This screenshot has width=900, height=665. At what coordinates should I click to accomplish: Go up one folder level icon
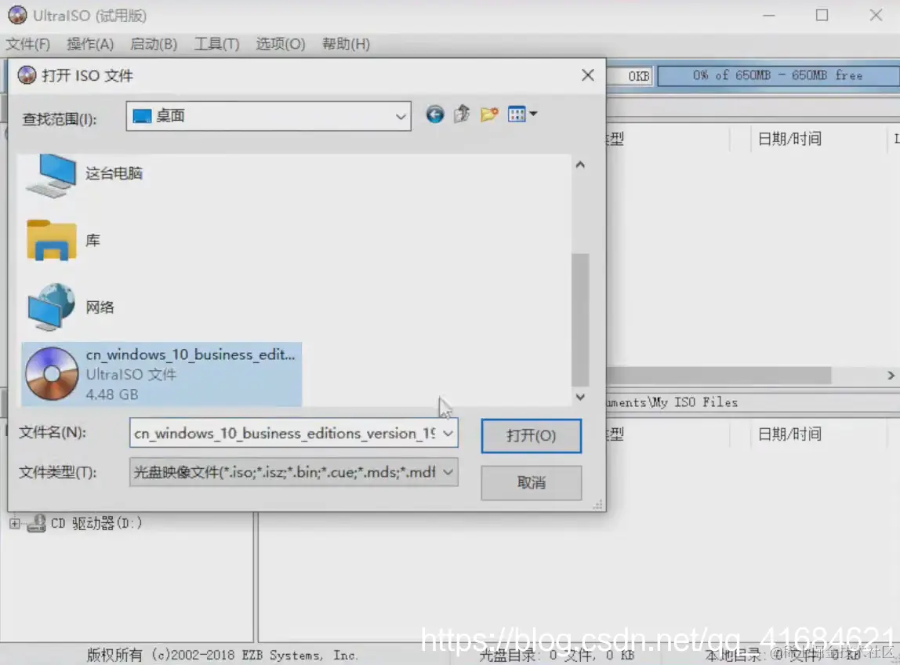462,114
